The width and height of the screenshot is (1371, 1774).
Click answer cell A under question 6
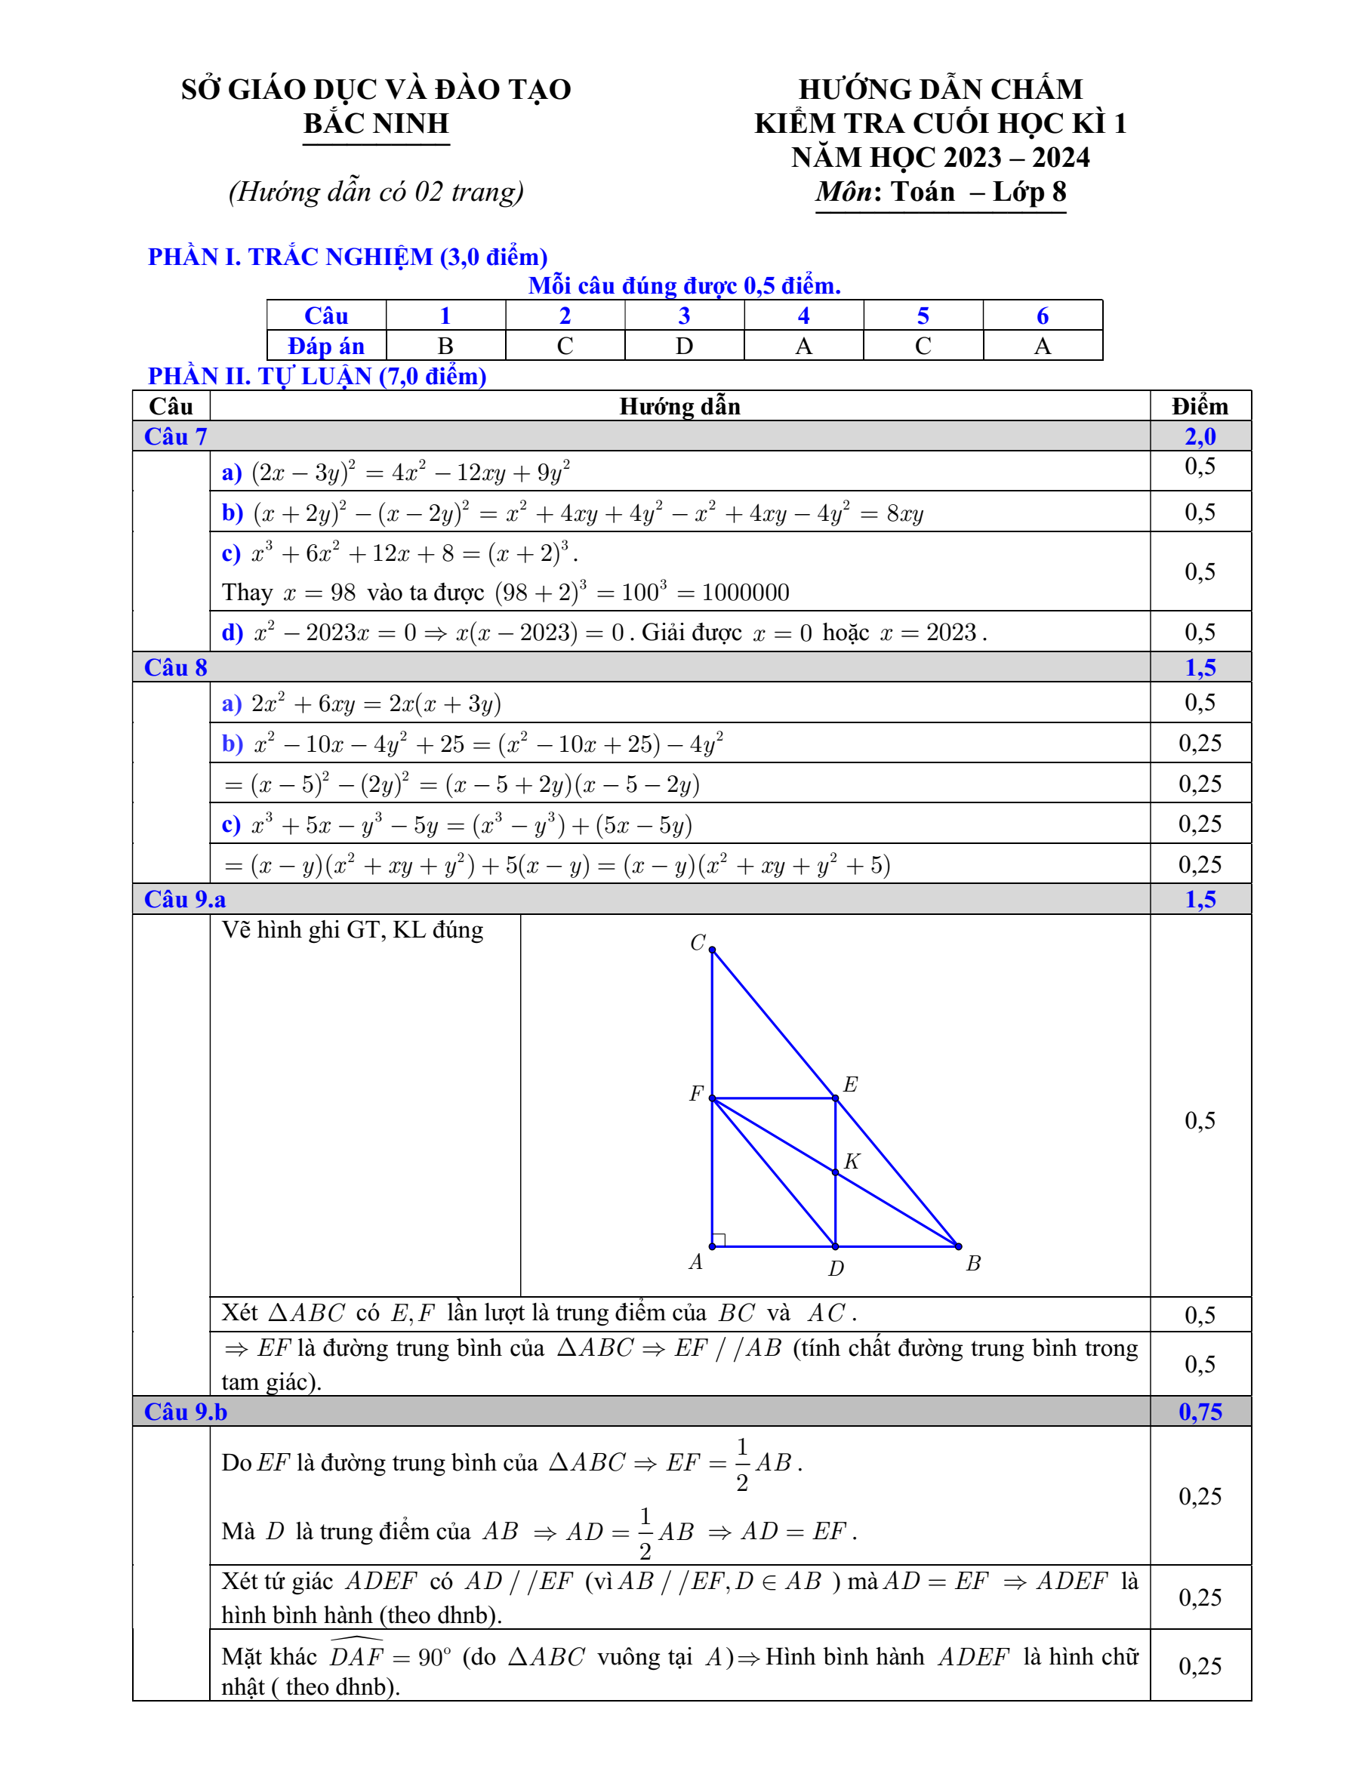[1043, 346]
